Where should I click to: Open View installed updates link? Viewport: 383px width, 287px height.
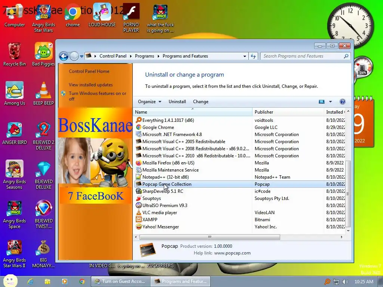pos(91,85)
